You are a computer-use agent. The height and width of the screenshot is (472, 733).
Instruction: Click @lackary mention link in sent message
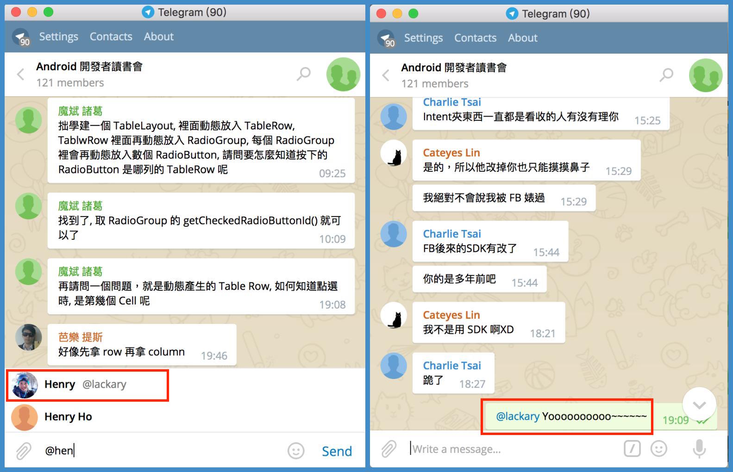tap(518, 416)
